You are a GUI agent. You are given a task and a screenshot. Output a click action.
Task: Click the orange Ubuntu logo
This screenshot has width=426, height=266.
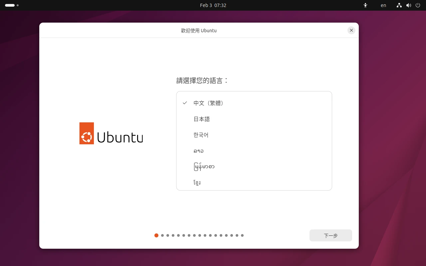[x=87, y=133]
